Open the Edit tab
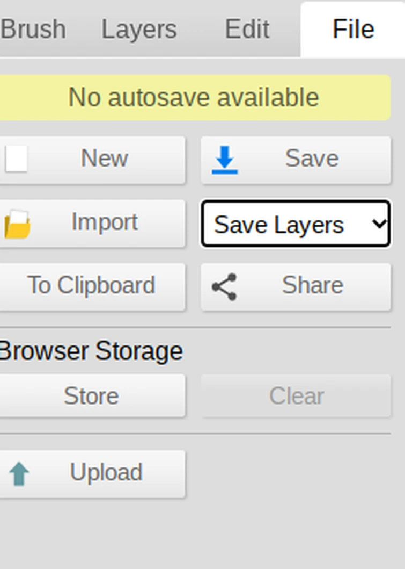This screenshot has height=569, width=405. 247,29
